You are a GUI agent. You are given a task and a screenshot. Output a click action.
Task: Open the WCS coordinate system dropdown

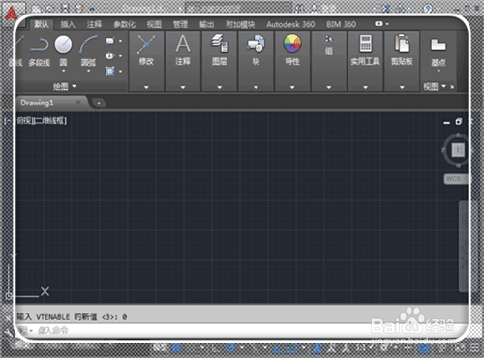tap(456, 179)
